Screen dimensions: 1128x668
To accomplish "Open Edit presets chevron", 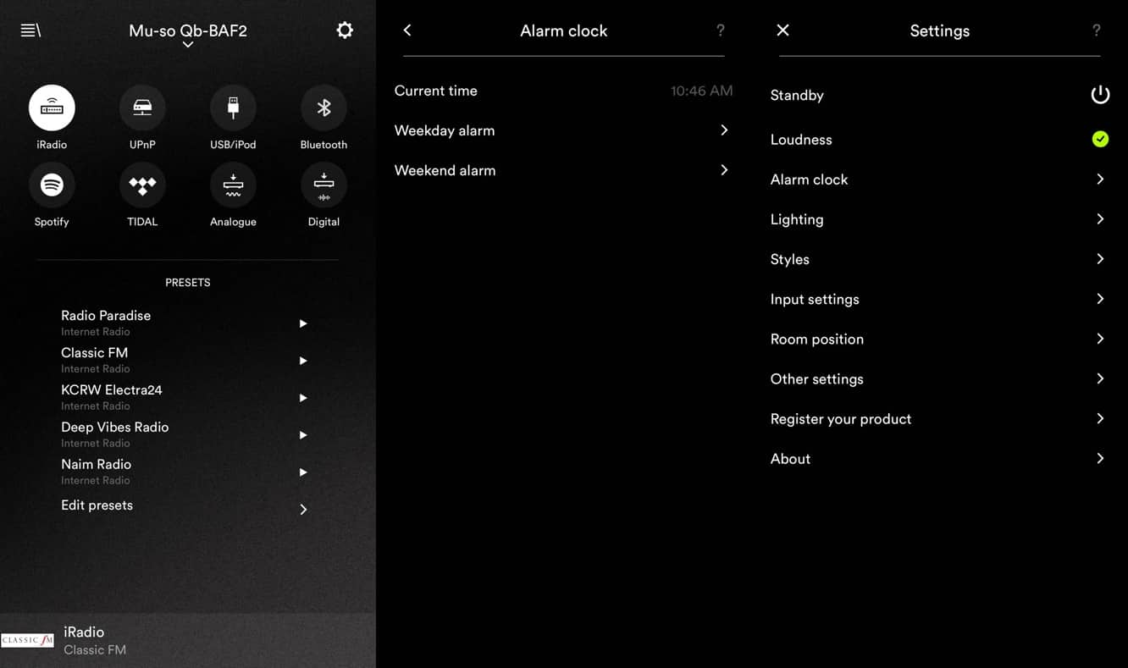I will (x=303, y=510).
